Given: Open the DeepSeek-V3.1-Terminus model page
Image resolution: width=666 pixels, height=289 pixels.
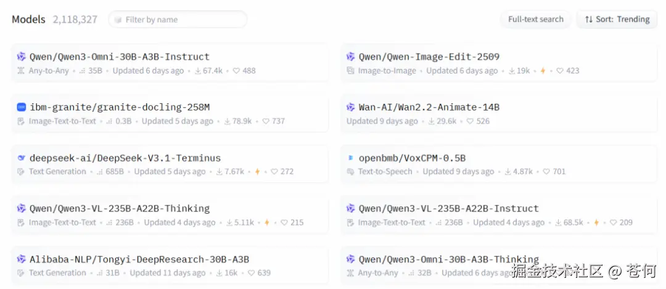Looking at the screenshot, I should pyautogui.click(x=125, y=158).
